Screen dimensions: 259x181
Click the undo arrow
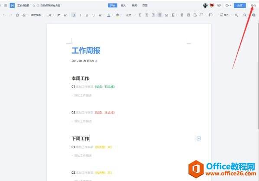click(x=4, y=15)
